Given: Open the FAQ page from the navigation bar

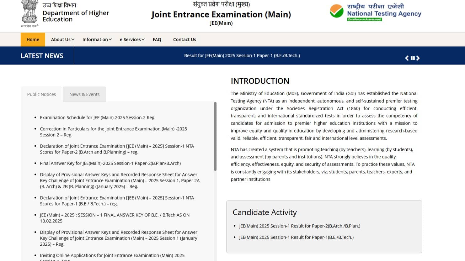Looking at the screenshot, I should [x=157, y=39].
